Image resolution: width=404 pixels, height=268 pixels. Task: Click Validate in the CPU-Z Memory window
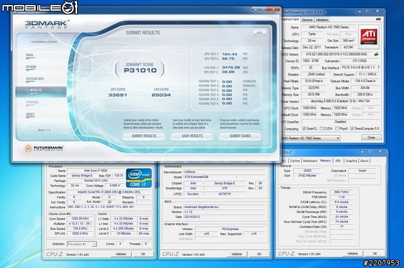pos(352,253)
